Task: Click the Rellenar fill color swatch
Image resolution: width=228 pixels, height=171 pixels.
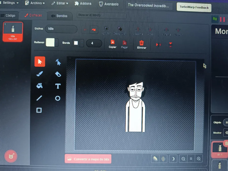Action: [x=50, y=42]
